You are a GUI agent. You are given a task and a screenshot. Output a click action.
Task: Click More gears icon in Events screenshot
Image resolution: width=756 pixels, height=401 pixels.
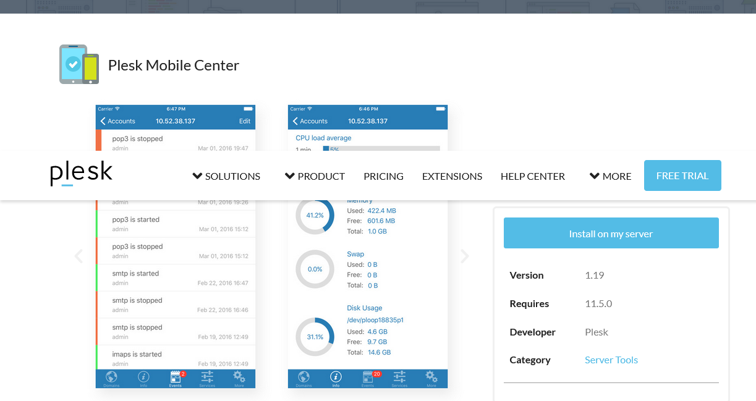coord(239,378)
